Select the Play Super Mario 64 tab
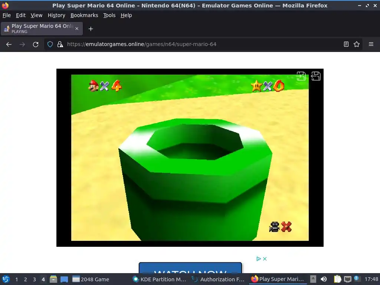 pyautogui.click(x=42, y=29)
